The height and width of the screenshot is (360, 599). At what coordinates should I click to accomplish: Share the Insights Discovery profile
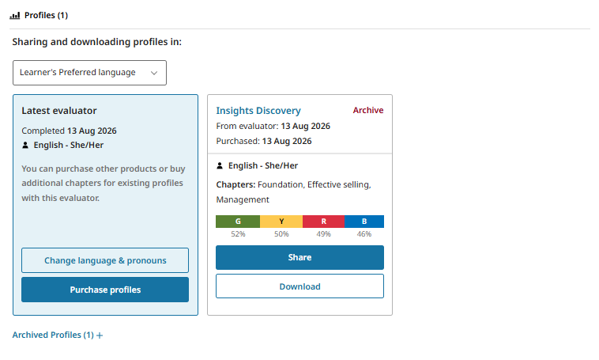tap(299, 257)
